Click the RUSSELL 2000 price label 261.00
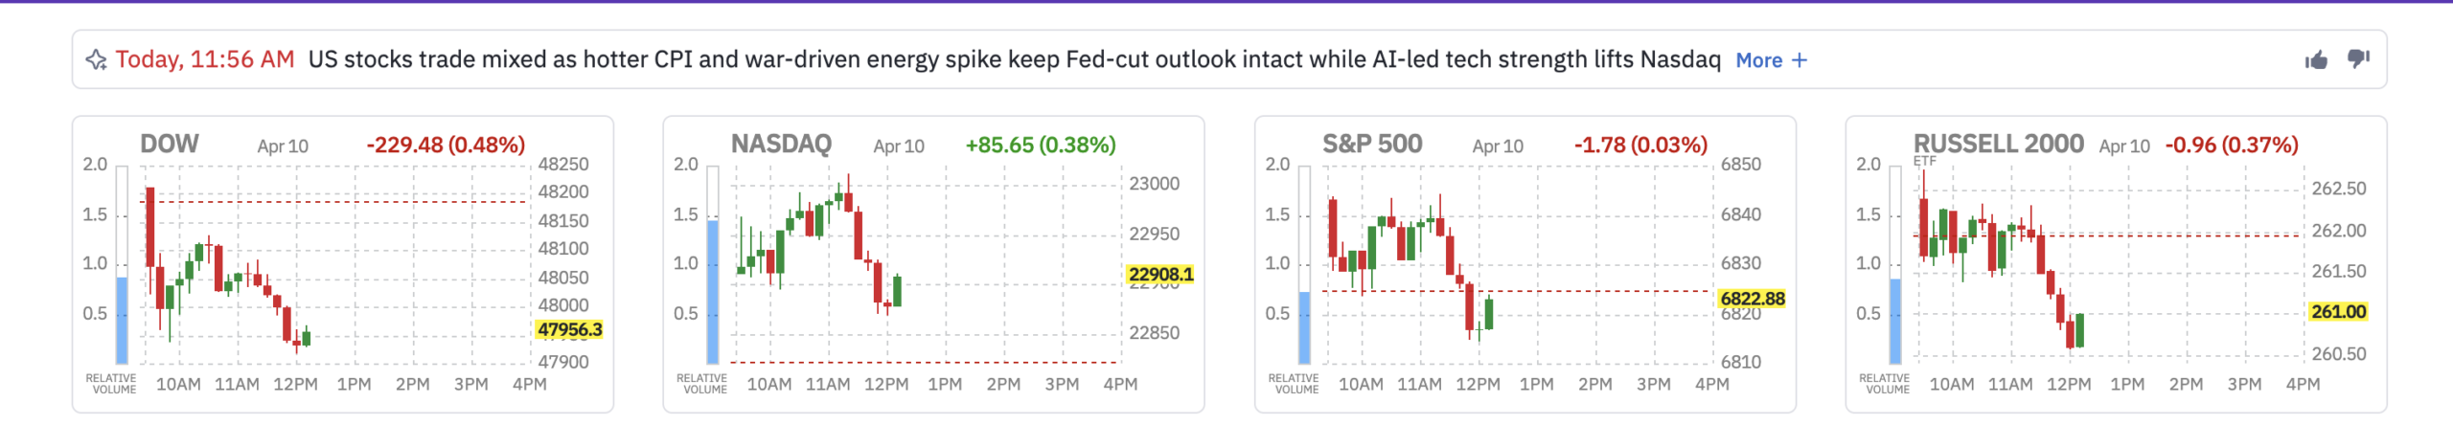2453x425 pixels. pos(2338,312)
